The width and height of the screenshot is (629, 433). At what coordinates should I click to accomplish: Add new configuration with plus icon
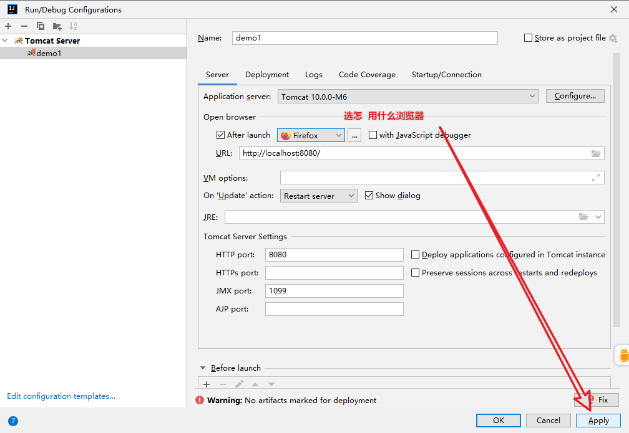tap(8, 26)
